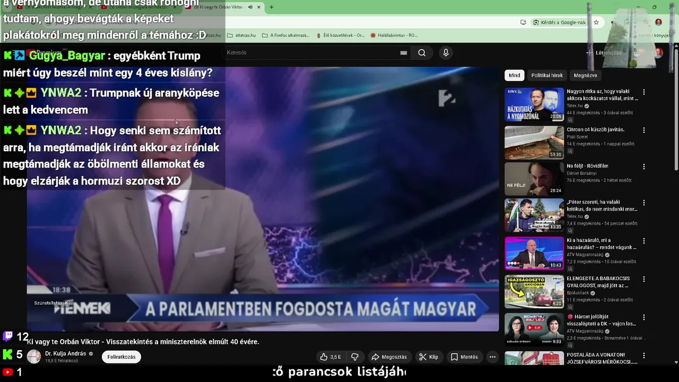The image size is (679, 382).
Task: Open the NE FÉLJ! 28:24 thumbnail
Action: tap(534, 179)
